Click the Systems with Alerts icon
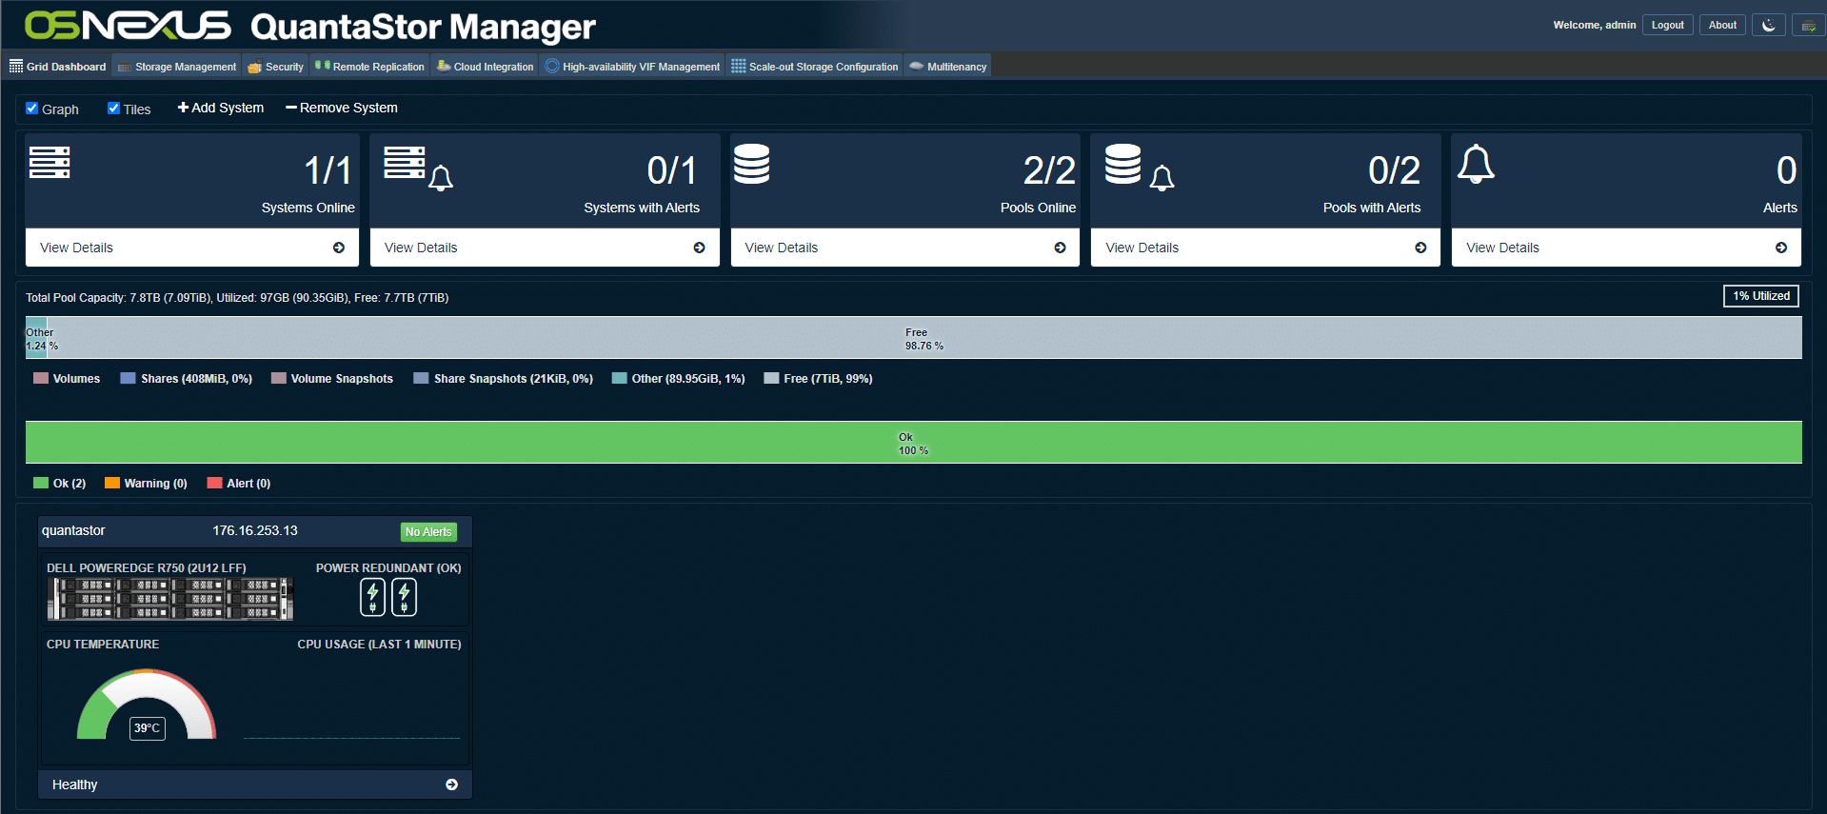The height and width of the screenshot is (814, 1827). [x=418, y=168]
